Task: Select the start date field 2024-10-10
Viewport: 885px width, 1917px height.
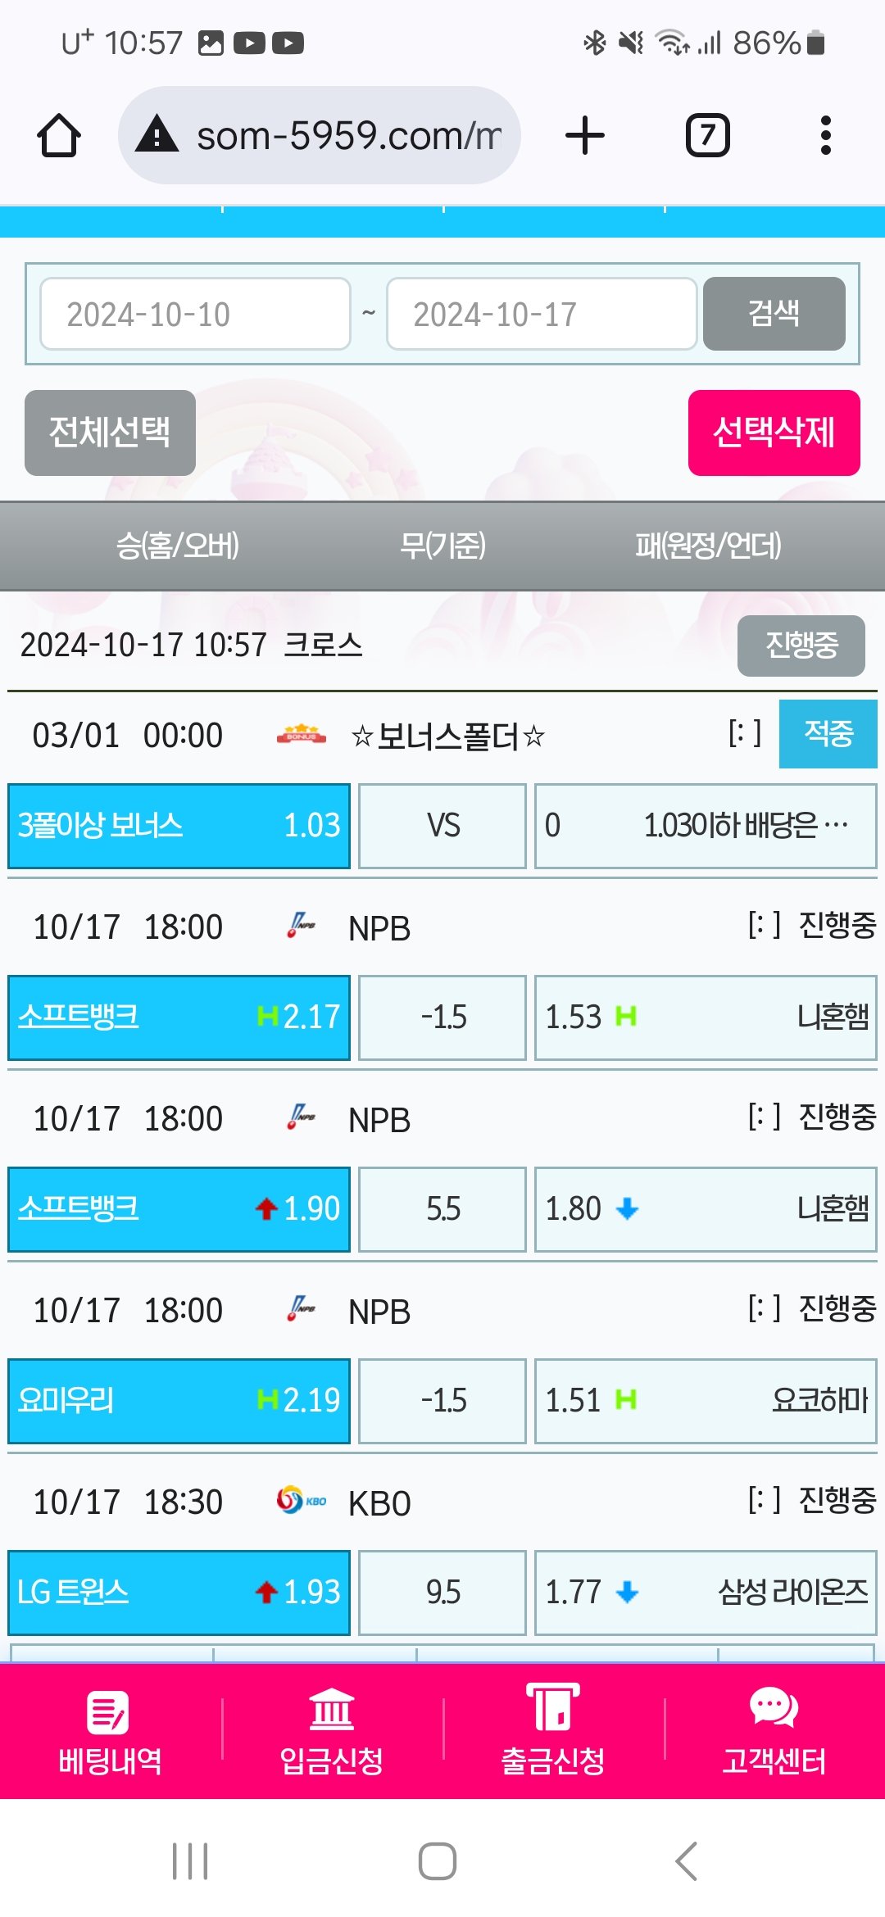Action: (195, 315)
